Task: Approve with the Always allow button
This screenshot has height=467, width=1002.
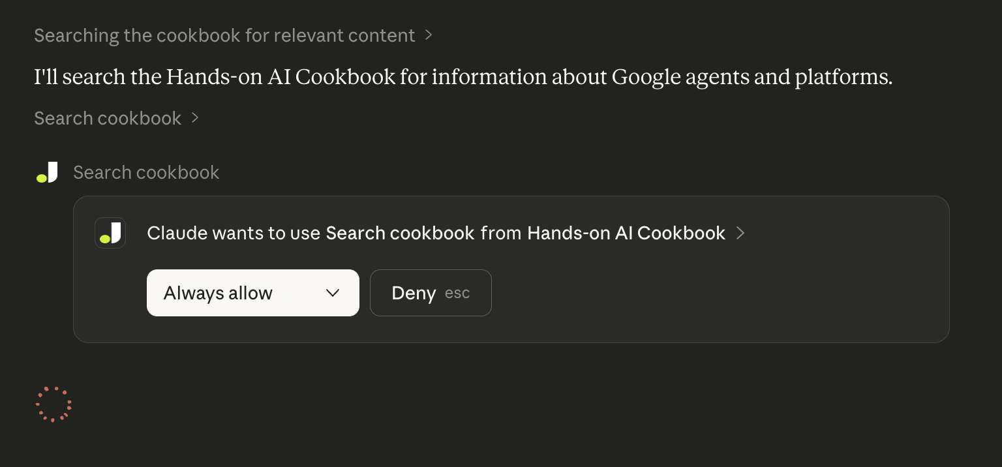Action: tap(218, 293)
